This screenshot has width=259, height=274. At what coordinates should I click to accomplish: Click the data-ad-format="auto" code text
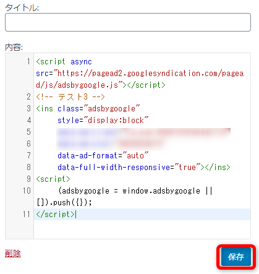point(103,155)
